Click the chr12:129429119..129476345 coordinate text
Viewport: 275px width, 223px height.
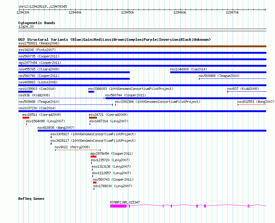(43, 6)
